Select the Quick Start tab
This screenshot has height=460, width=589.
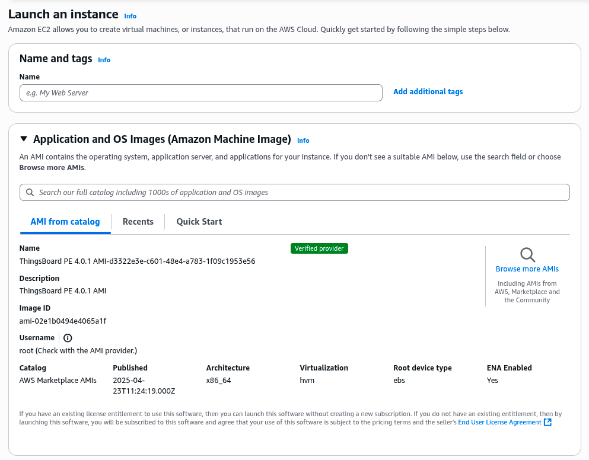click(x=199, y=222)
